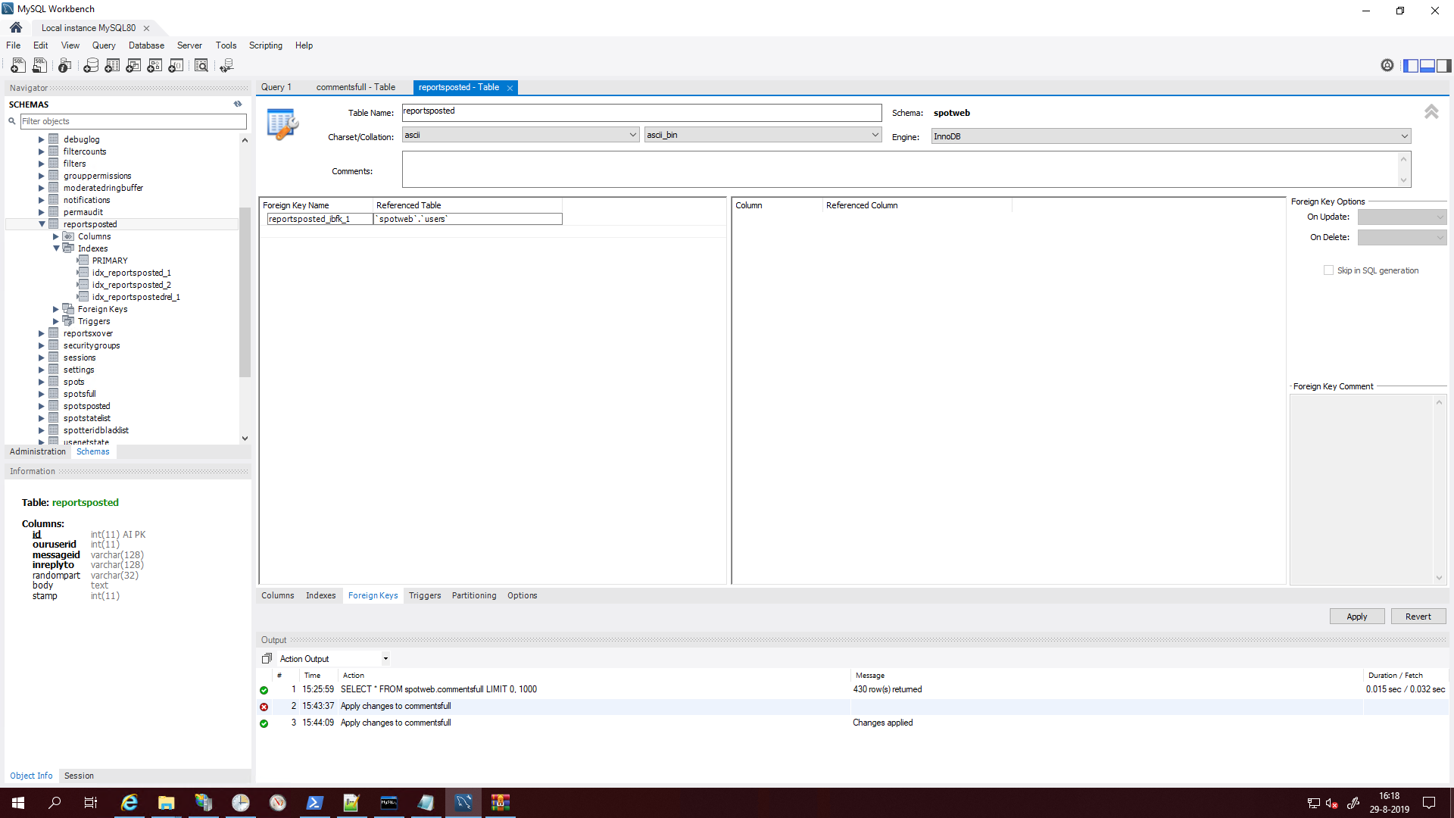Open a SQL script file
The height and width of the screenshot is (818, 1454).
(39, 65)
